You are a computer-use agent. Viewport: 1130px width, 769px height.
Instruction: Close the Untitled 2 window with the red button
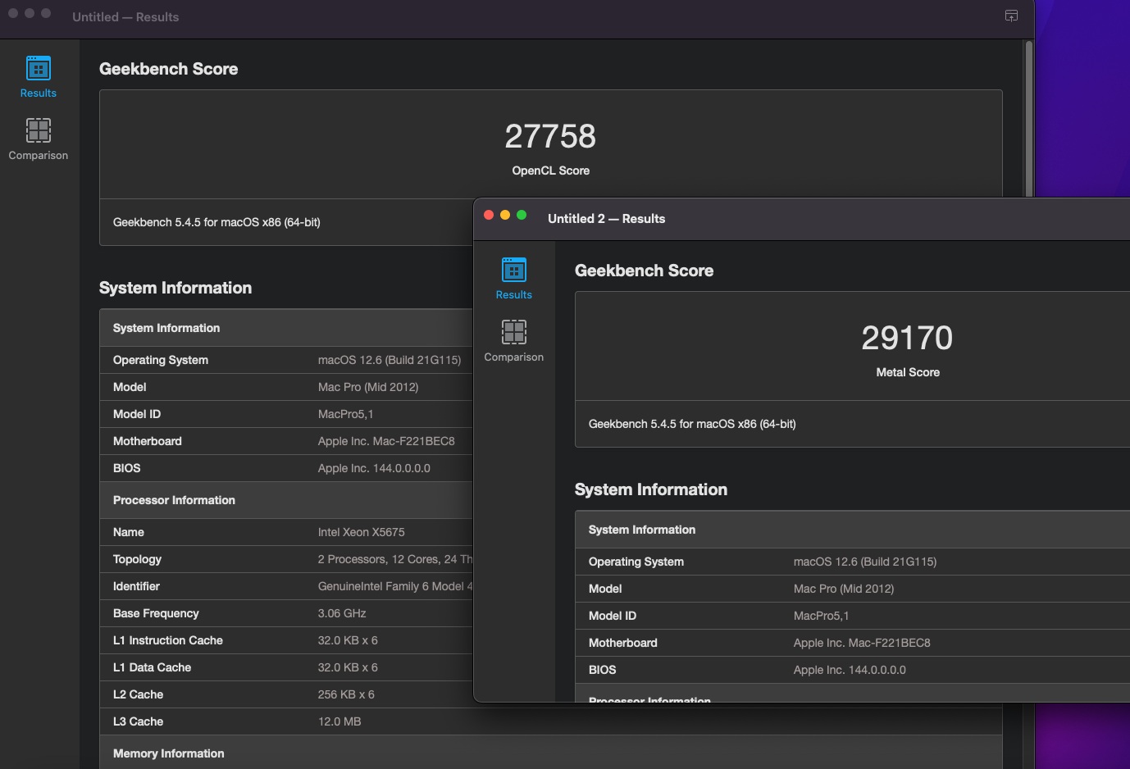pos(489,215)
